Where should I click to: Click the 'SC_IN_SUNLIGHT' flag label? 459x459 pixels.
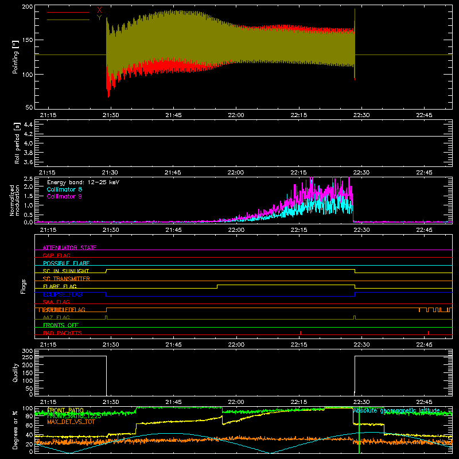pos(66,271)
